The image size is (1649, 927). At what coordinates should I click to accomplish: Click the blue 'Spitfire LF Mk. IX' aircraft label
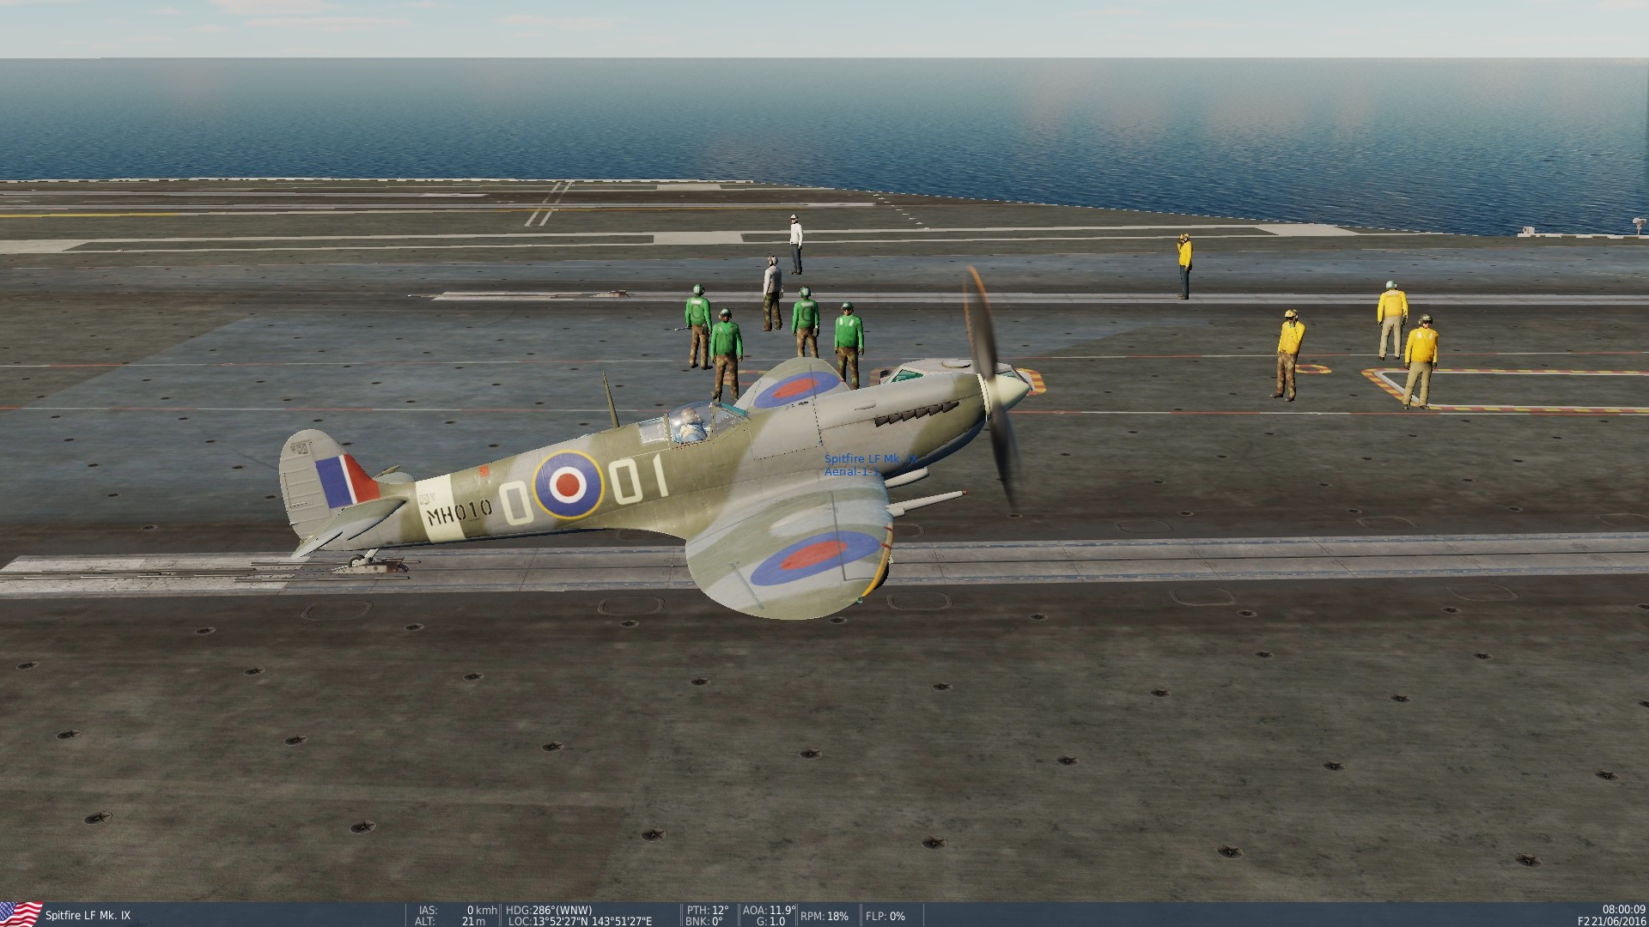(871, 460)
